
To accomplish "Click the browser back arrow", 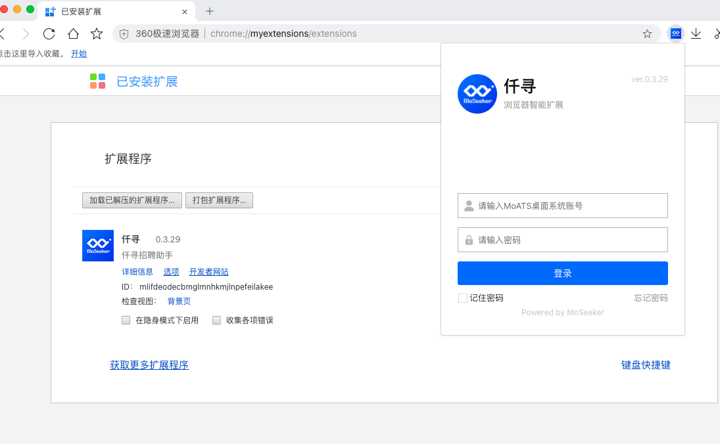I will [2, 33].
